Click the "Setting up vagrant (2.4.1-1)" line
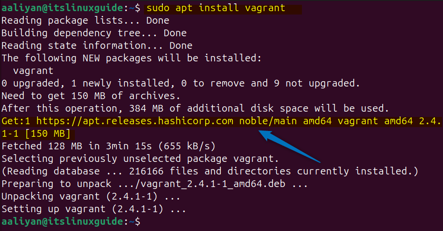 pos(94,209)
